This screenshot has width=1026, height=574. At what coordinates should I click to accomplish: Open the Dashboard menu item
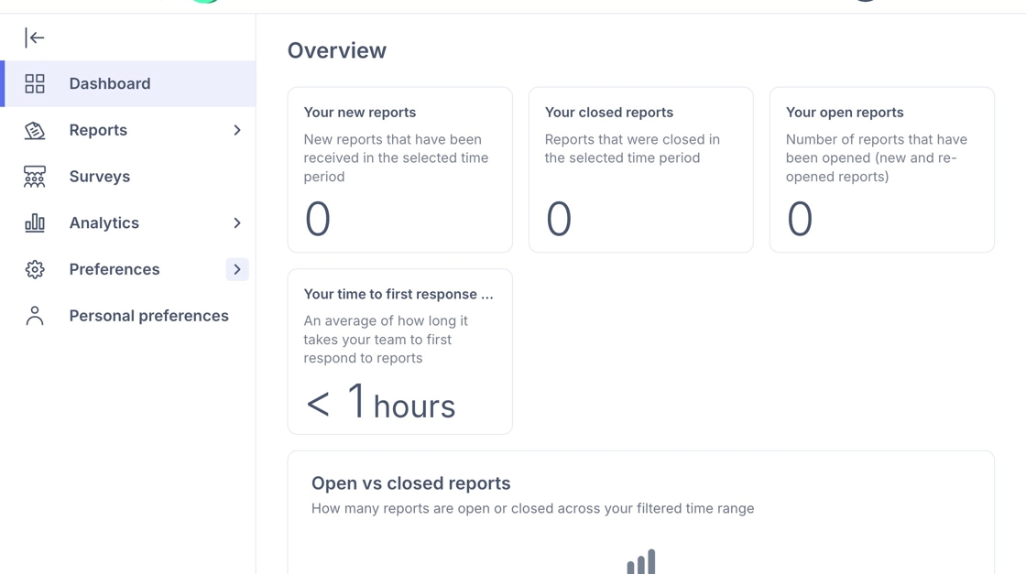(x=127, y=83)
